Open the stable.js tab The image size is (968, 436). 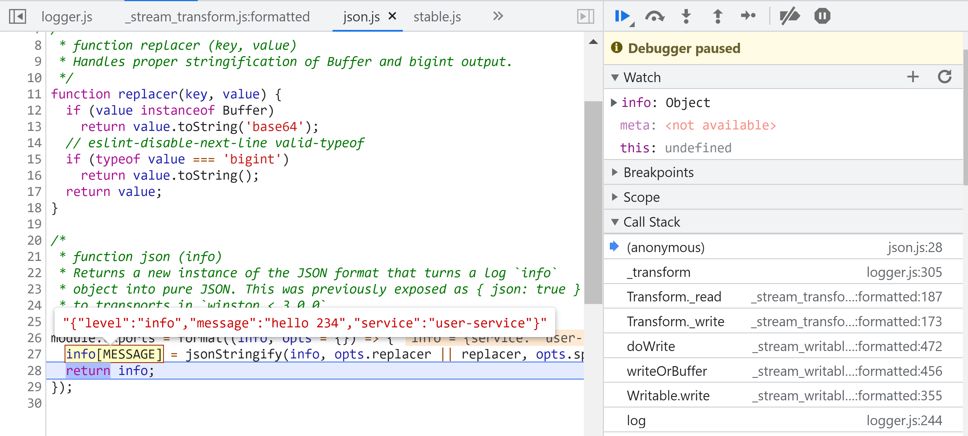point(437,17)
